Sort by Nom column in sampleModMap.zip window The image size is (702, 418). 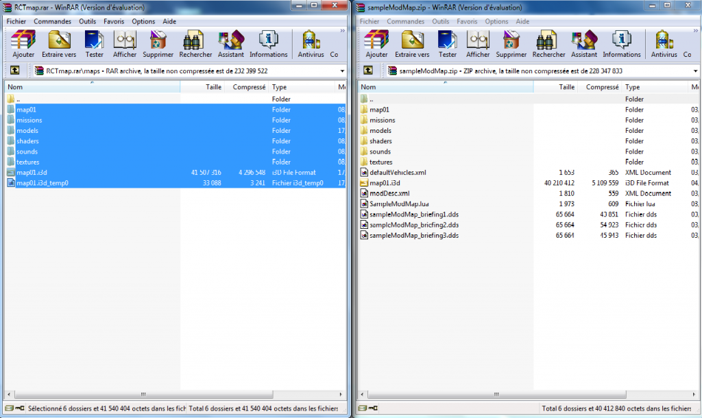click(446, 87)
